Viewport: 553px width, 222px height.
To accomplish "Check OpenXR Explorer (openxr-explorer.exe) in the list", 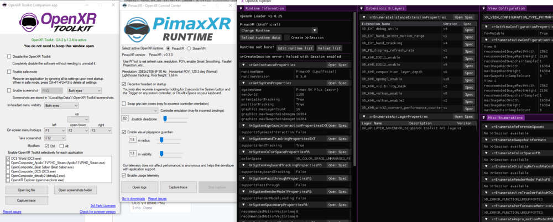I will click(8, 180).
